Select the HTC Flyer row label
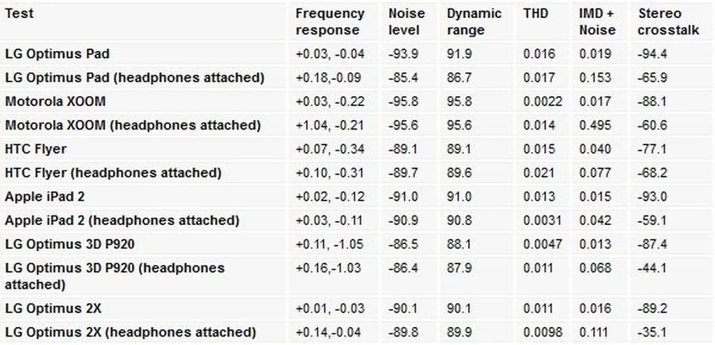Screen dimensions: 715x345 (x=36, y=148)
